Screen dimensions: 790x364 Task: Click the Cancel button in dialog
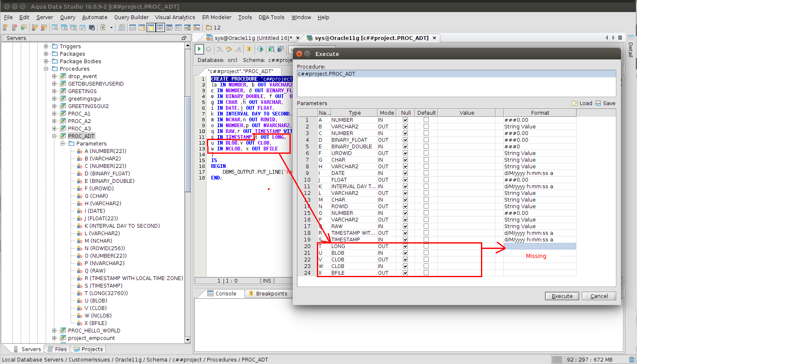599,296
